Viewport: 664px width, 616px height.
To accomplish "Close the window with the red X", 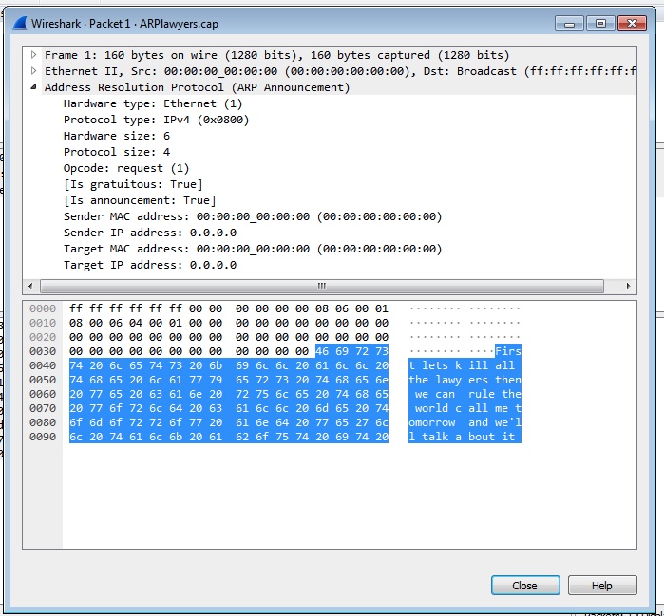I will pyautogui.click(x=632, y=24).
